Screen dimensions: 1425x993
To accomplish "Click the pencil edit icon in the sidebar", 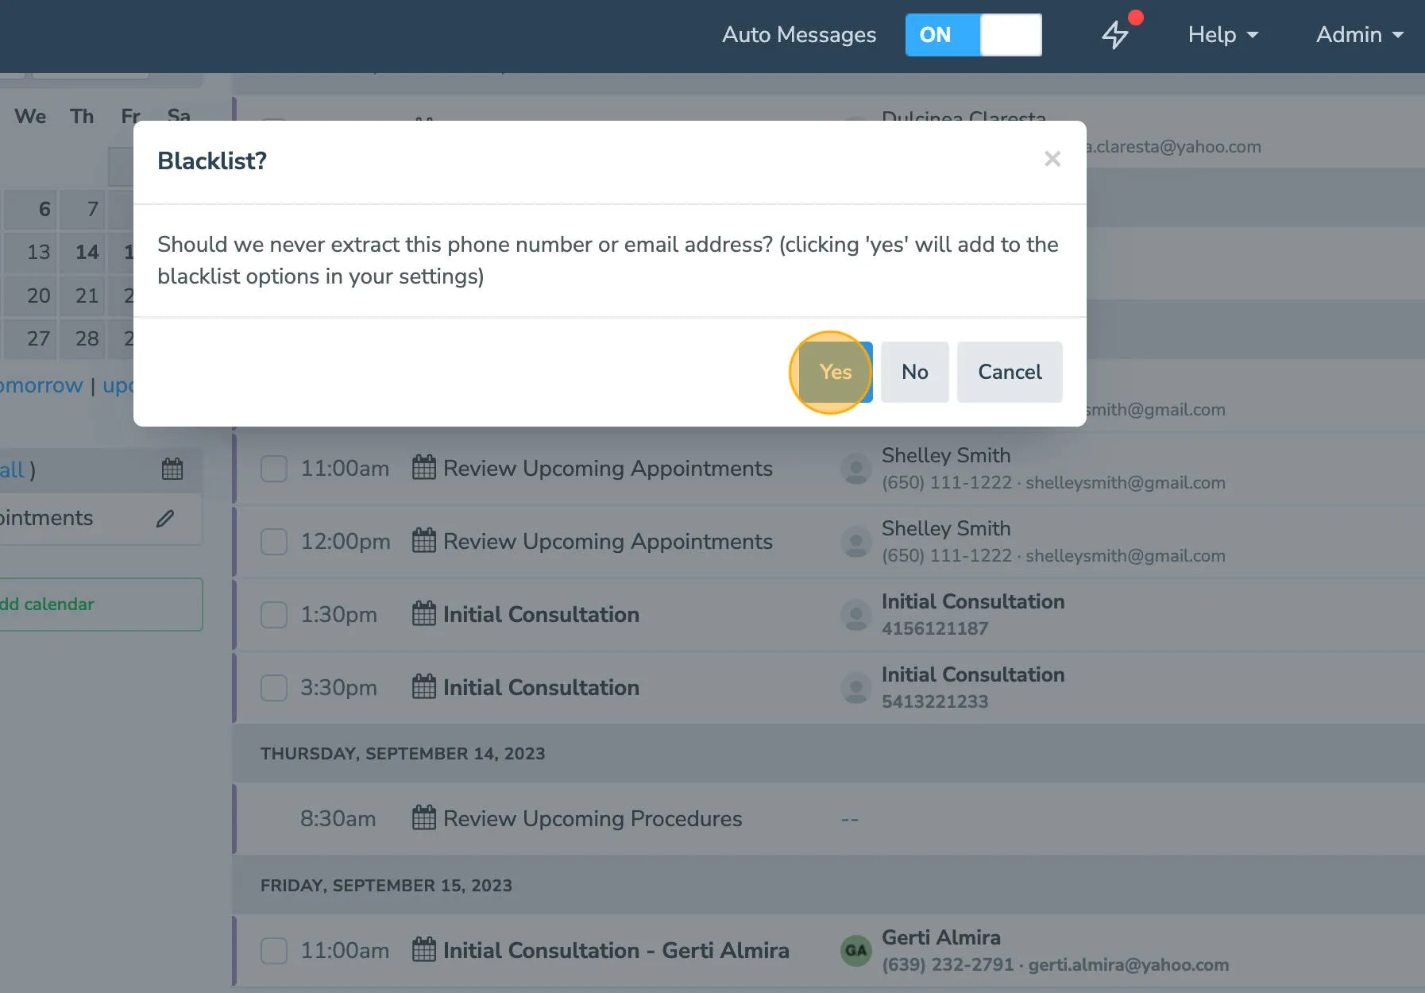I will (165, 519).
